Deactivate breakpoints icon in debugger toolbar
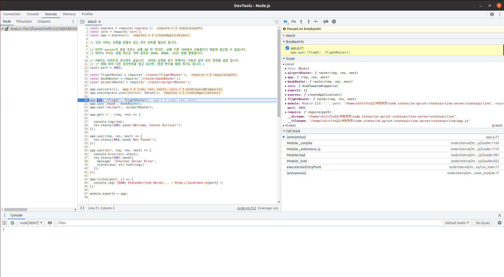 [x=326, y=22]
